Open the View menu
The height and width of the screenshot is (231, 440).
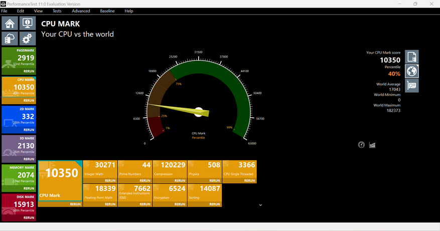38,11
